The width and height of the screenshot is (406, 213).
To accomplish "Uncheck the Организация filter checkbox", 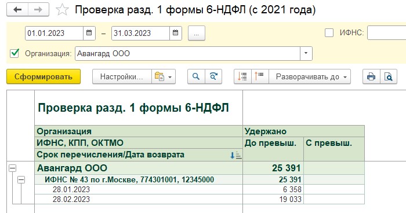I will (14, 53).
